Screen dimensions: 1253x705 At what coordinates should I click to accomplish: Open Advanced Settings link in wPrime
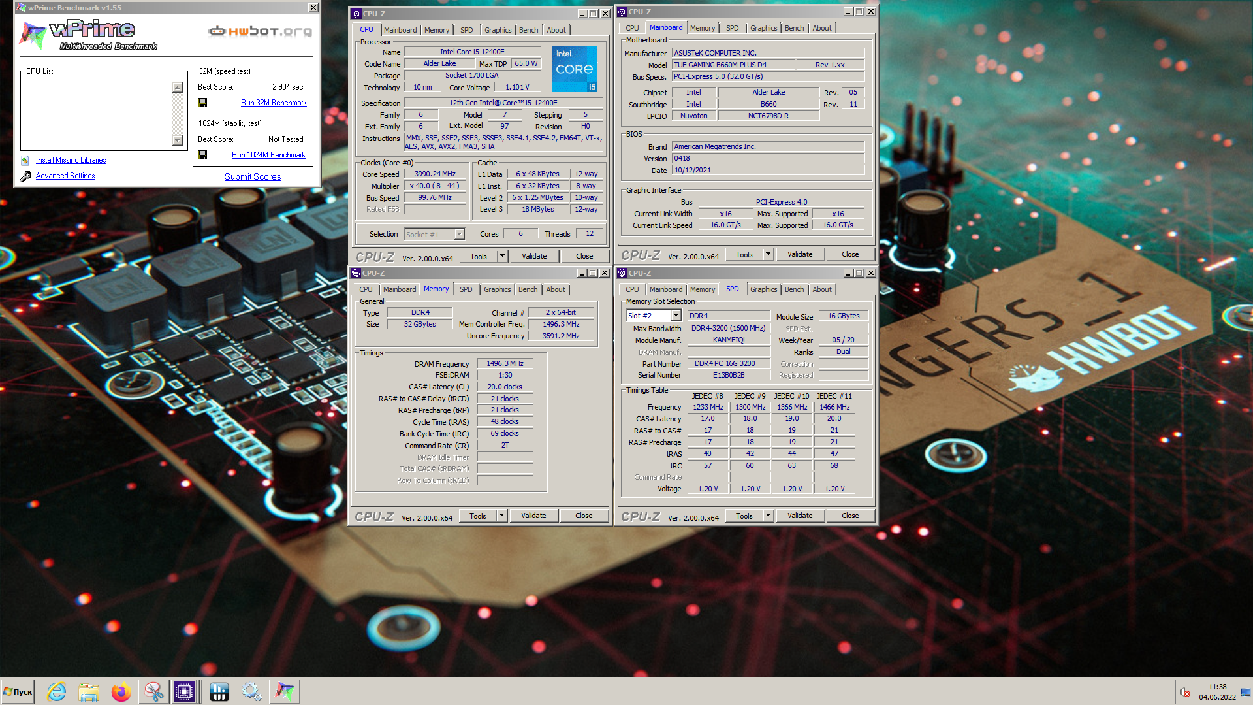65,176
